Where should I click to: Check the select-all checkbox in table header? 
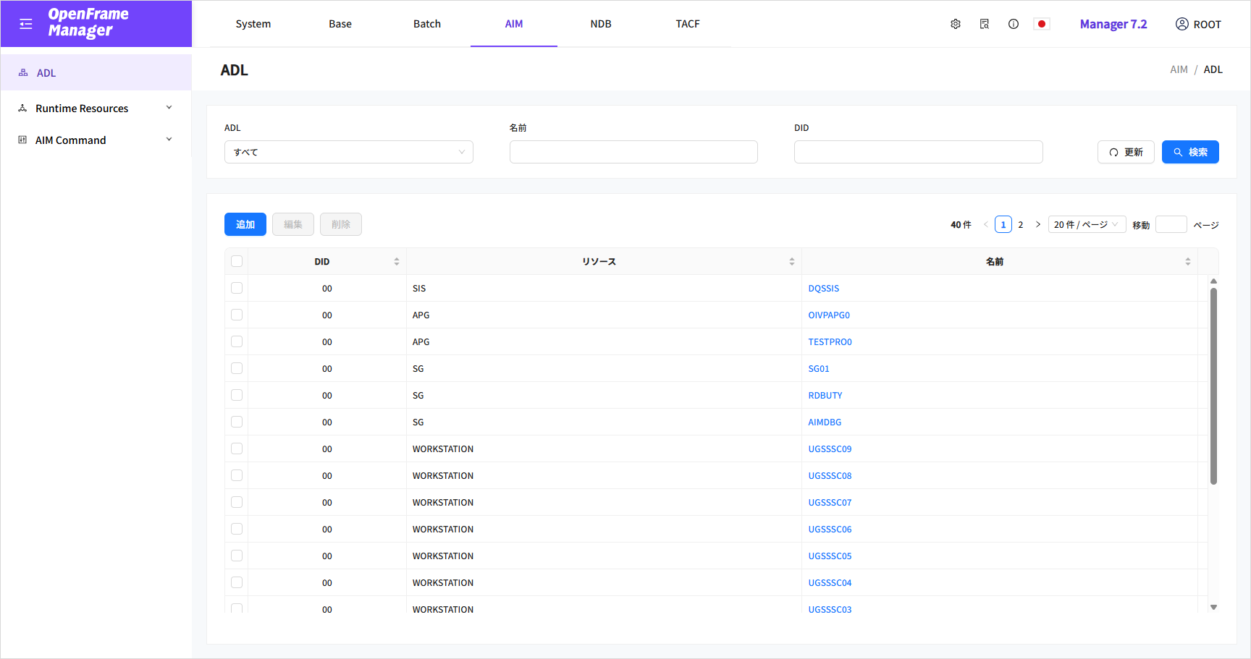(x=237, y=262)
